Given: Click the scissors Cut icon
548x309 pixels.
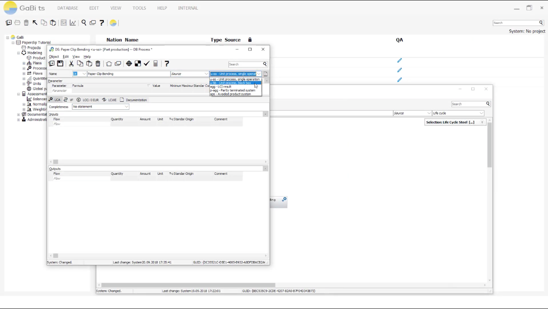Looking at the screenshot, I should click(x=71, y=64).
